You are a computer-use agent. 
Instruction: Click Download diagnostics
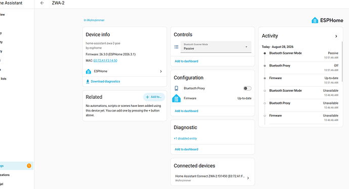pyautogui.click(x=105, y=82)
